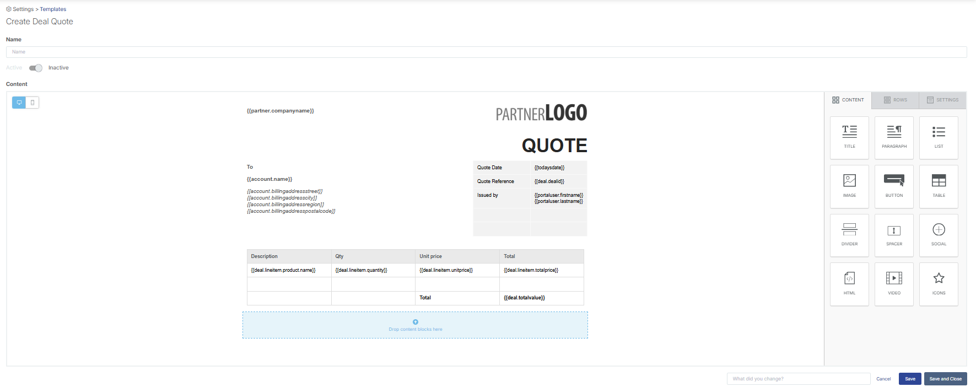Click the Qty column header

[373, 256]
